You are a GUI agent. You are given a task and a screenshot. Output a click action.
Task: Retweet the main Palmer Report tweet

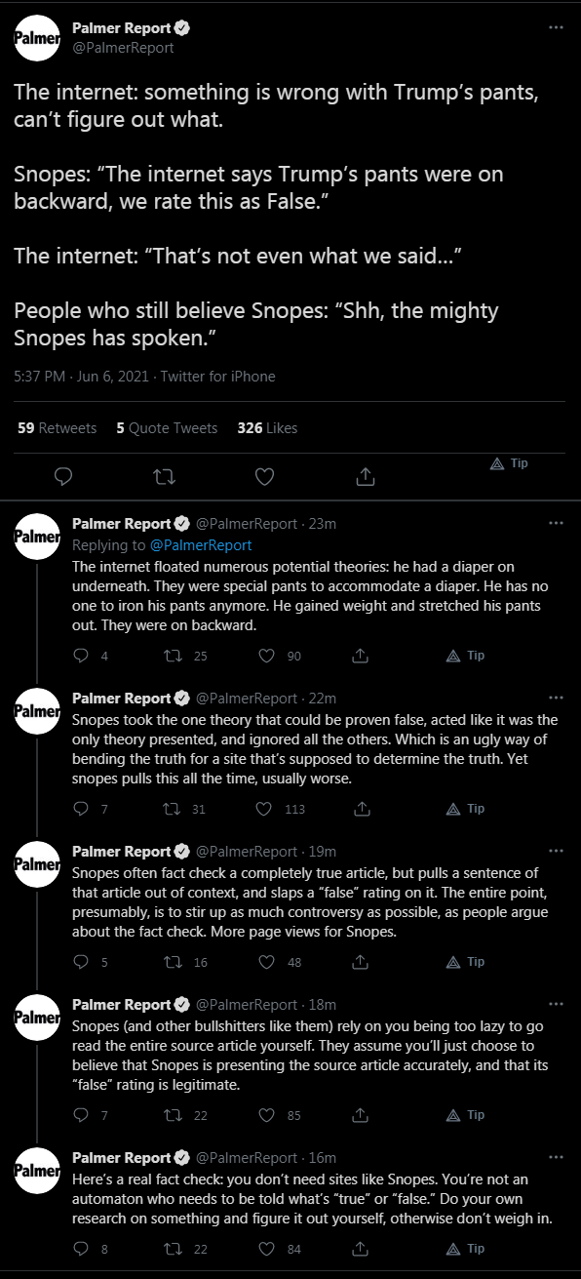click(x=164, y=476)
